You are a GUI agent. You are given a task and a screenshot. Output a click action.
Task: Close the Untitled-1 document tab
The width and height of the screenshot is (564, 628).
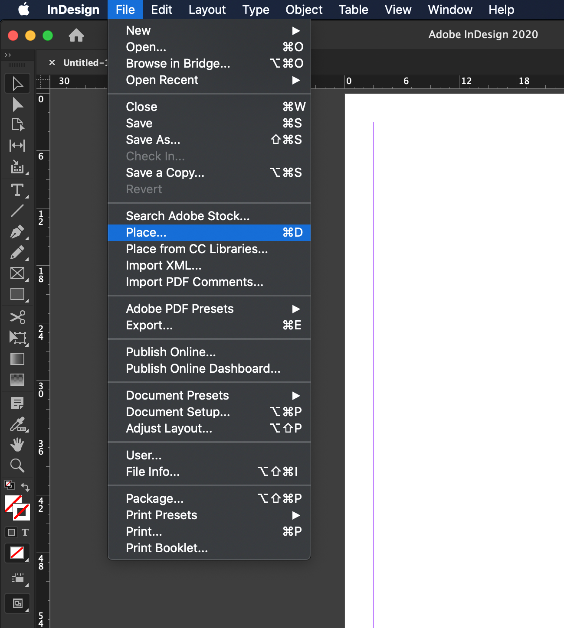tap(52, 62)
